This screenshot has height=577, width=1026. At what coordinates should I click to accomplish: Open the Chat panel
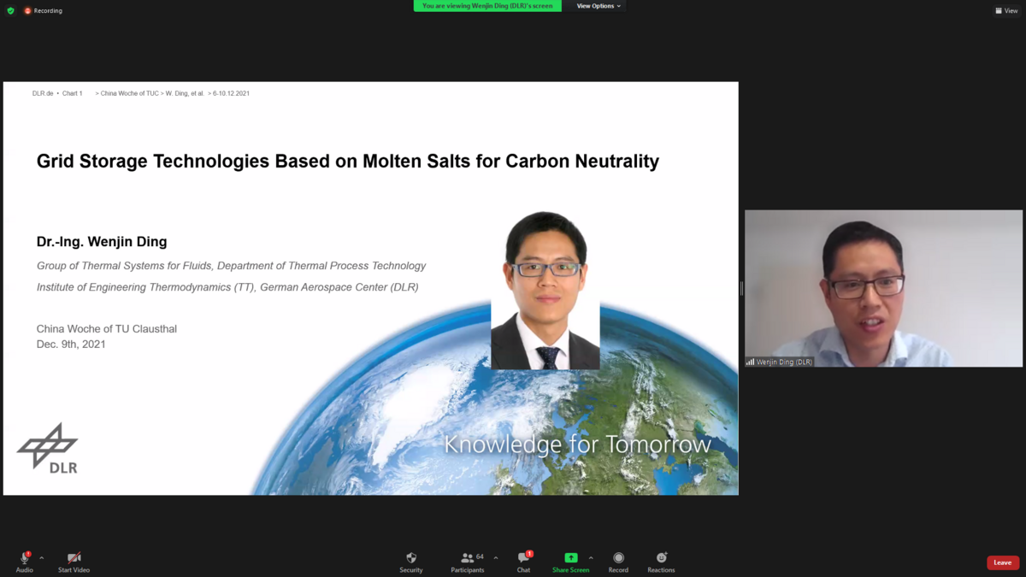coord(523,562)
